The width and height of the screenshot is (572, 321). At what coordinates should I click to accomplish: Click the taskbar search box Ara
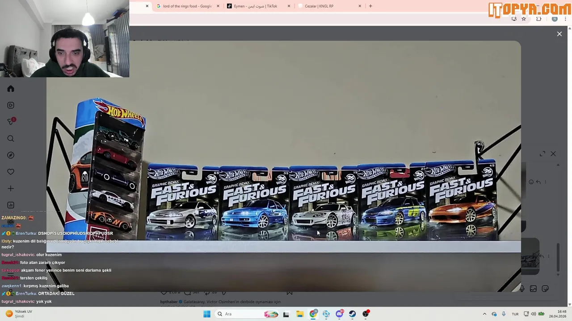tap(247, 314)
